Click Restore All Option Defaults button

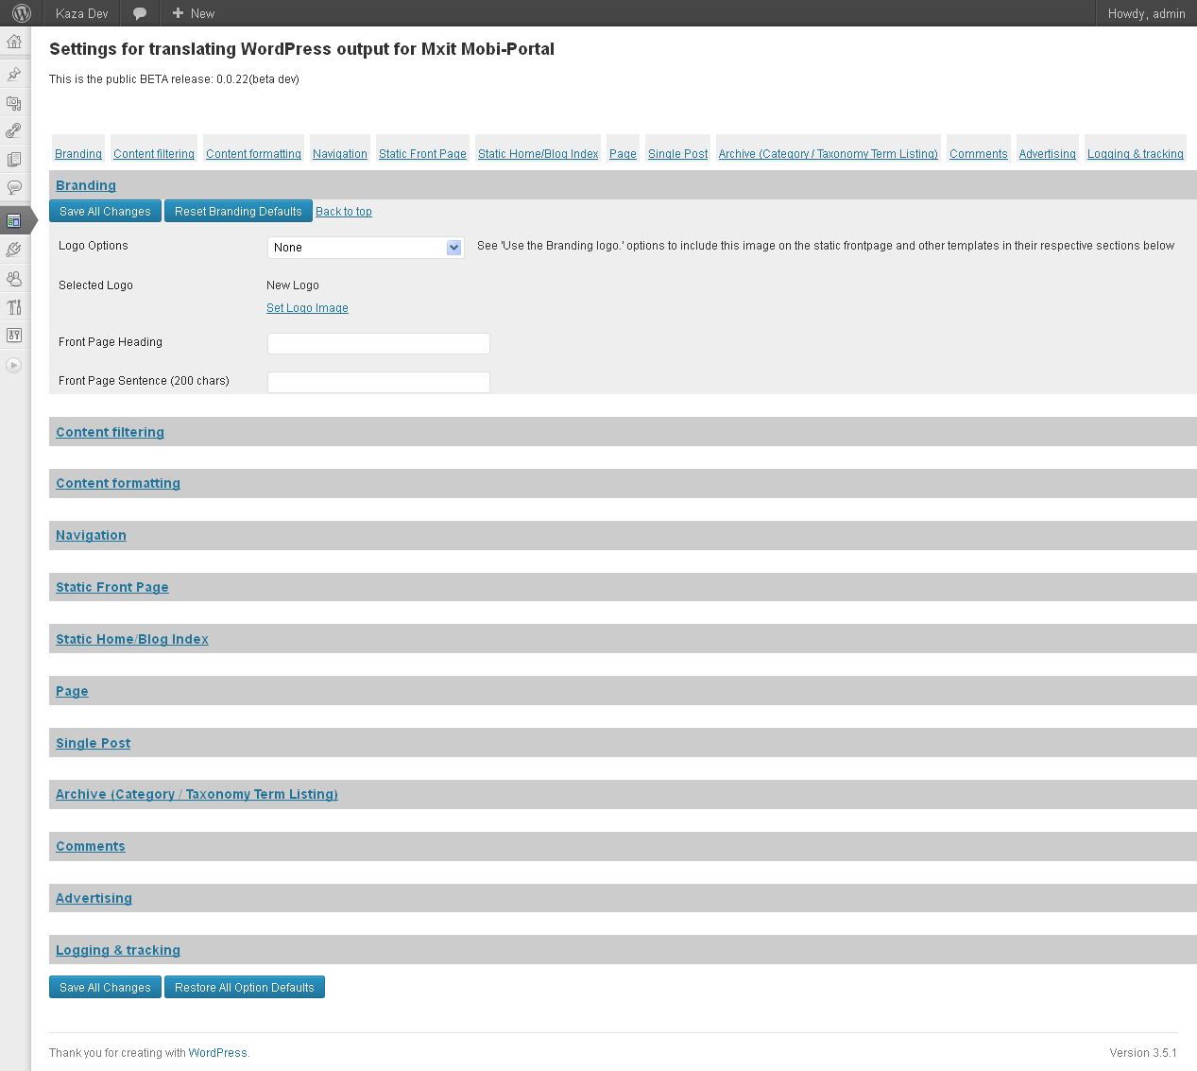pyautogui.click(x=245, y=987)
